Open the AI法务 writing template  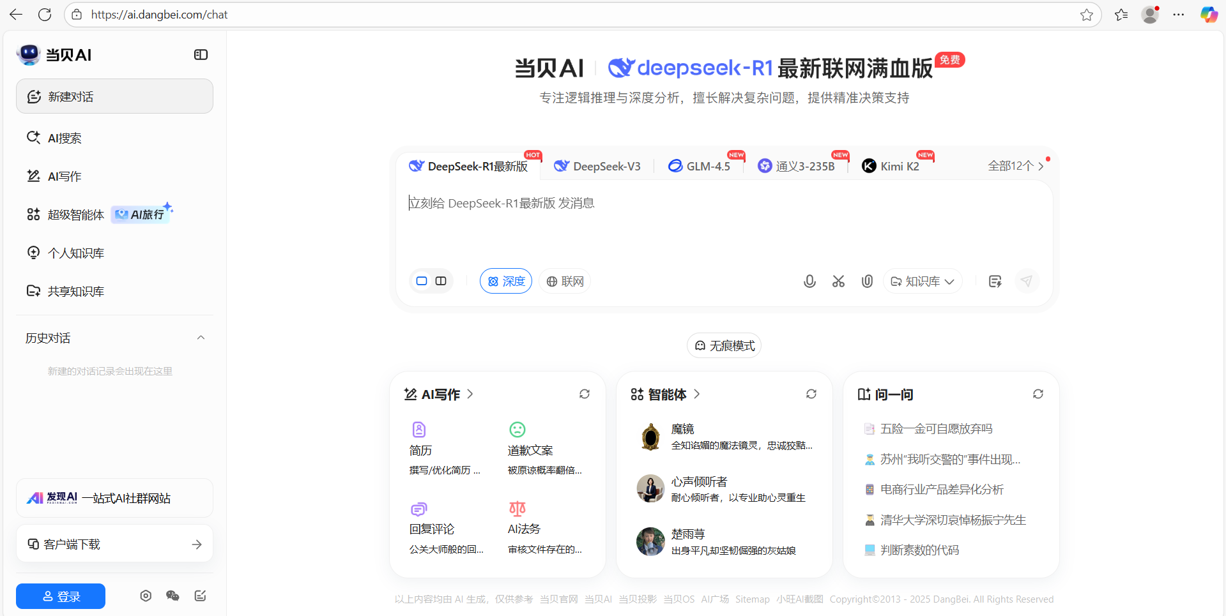(x=545, y=529)
